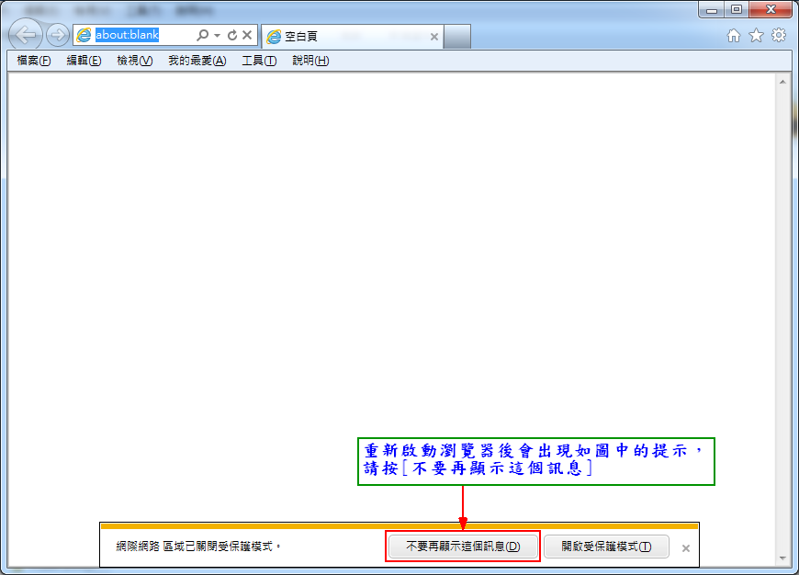Click the Stop loading X icon
Image resolution: width=799 pixels, height=575 pixels.
[247, 36]
